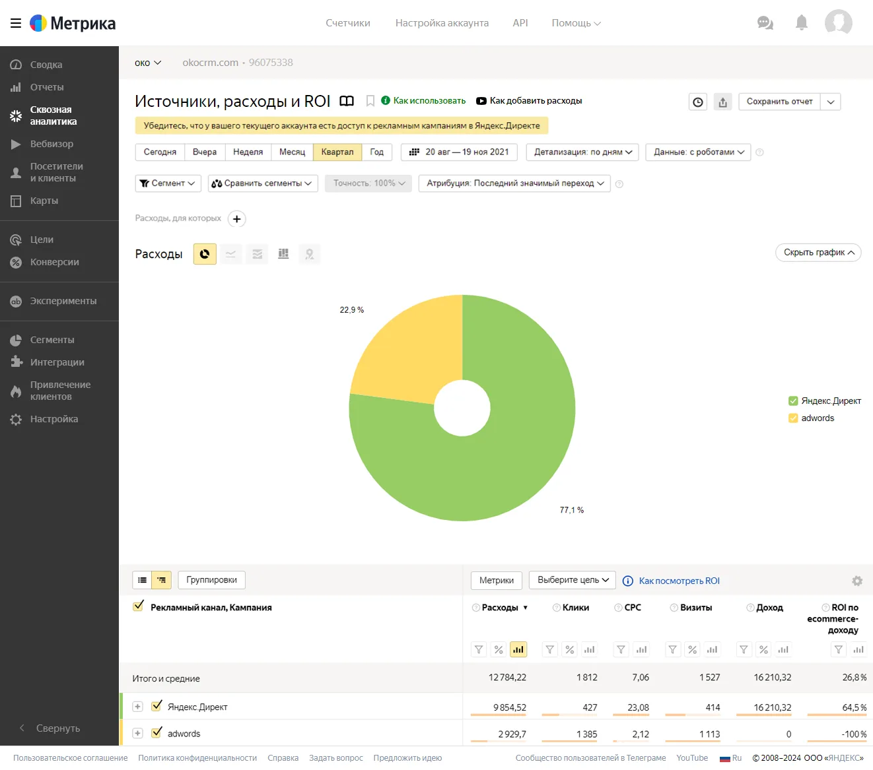Add an expense condition with the plus button

pos(237,218)
